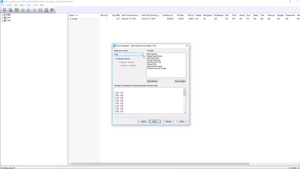Click the refresh arrows toolbar icon
This screenshot has height=169, width=300.
pos(40,10)
